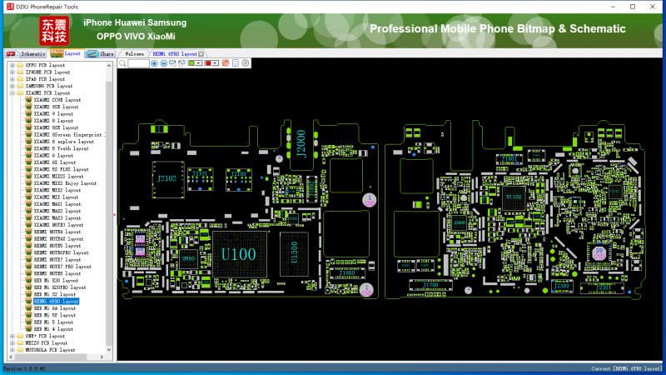Click the round clock icon in toolbar
The image size is (666, 375).
click(246, 63)
